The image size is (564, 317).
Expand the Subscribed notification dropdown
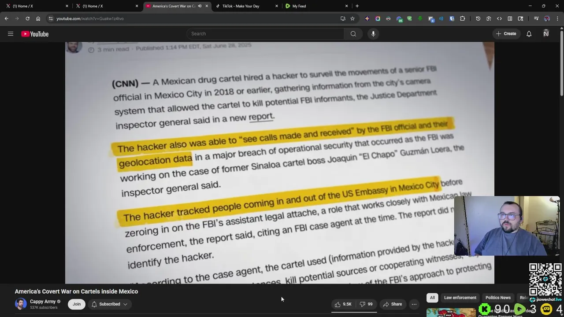(110, 304)
